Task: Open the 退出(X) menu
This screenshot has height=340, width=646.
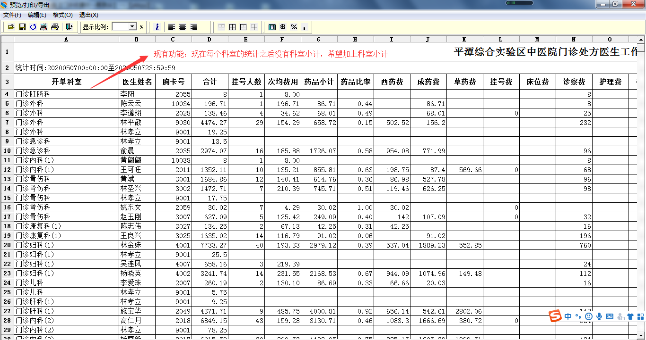Action: click(x=88, y=15)
